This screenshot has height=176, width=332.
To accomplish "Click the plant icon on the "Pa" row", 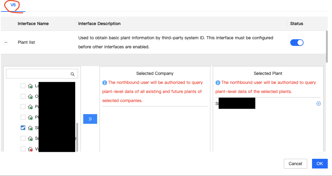I will tap(30, 107).
